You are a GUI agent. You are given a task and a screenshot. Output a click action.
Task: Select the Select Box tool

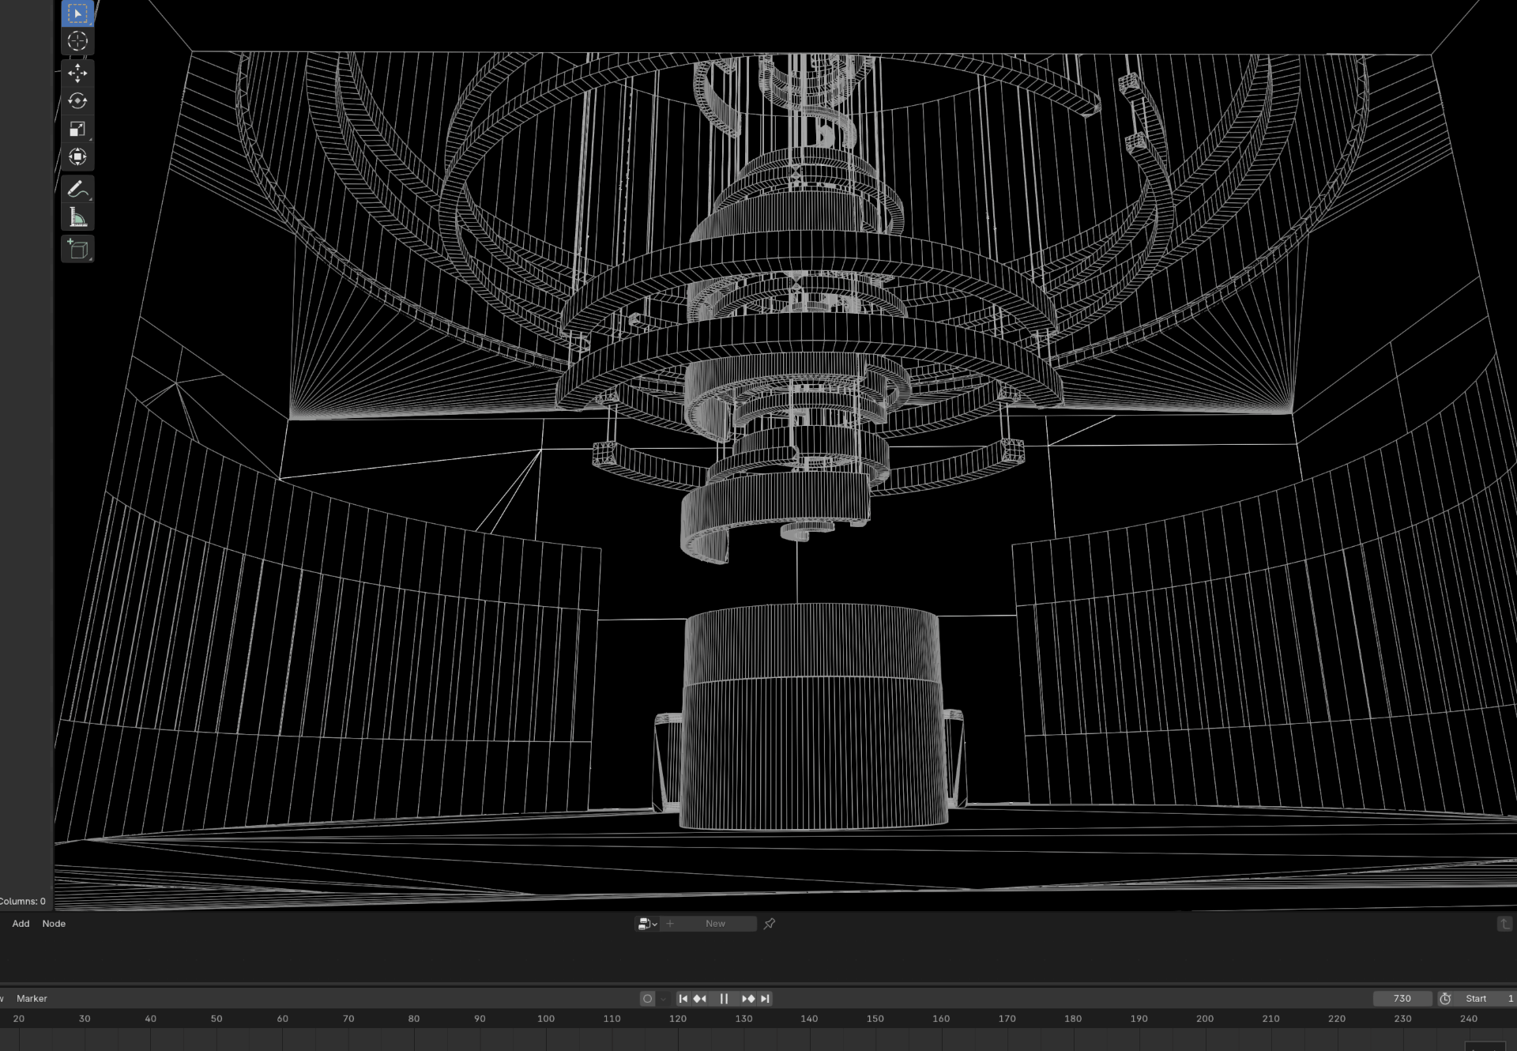tap(77, 13)
